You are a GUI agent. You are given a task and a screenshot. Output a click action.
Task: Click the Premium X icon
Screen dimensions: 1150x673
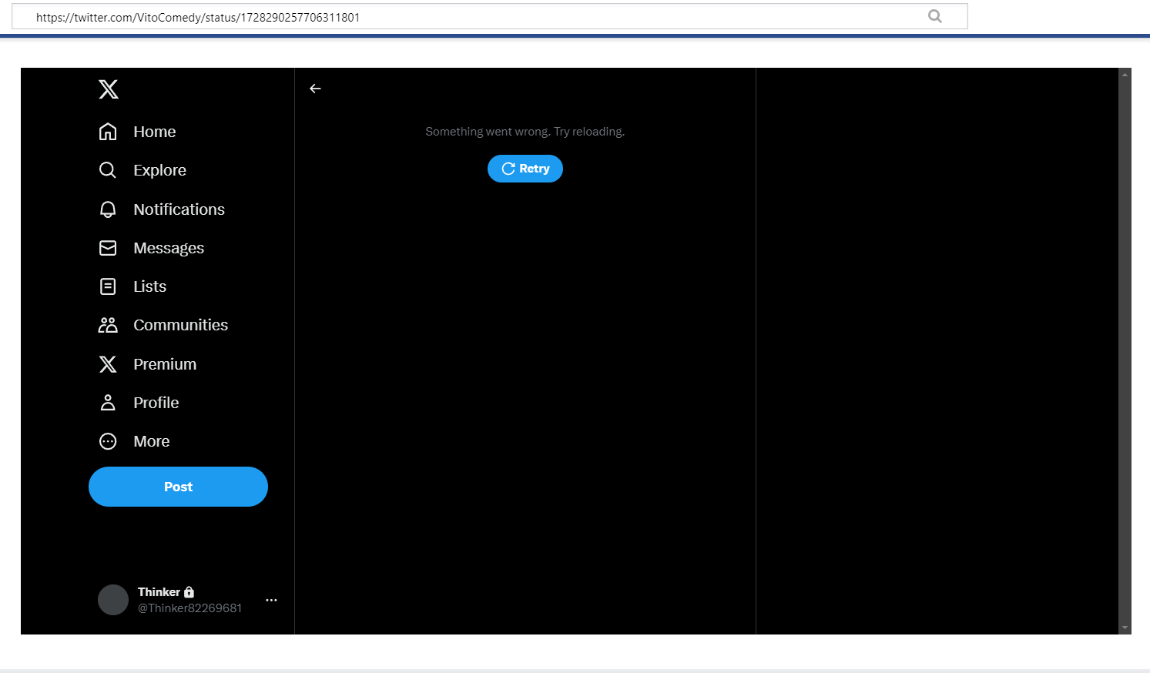108,364
